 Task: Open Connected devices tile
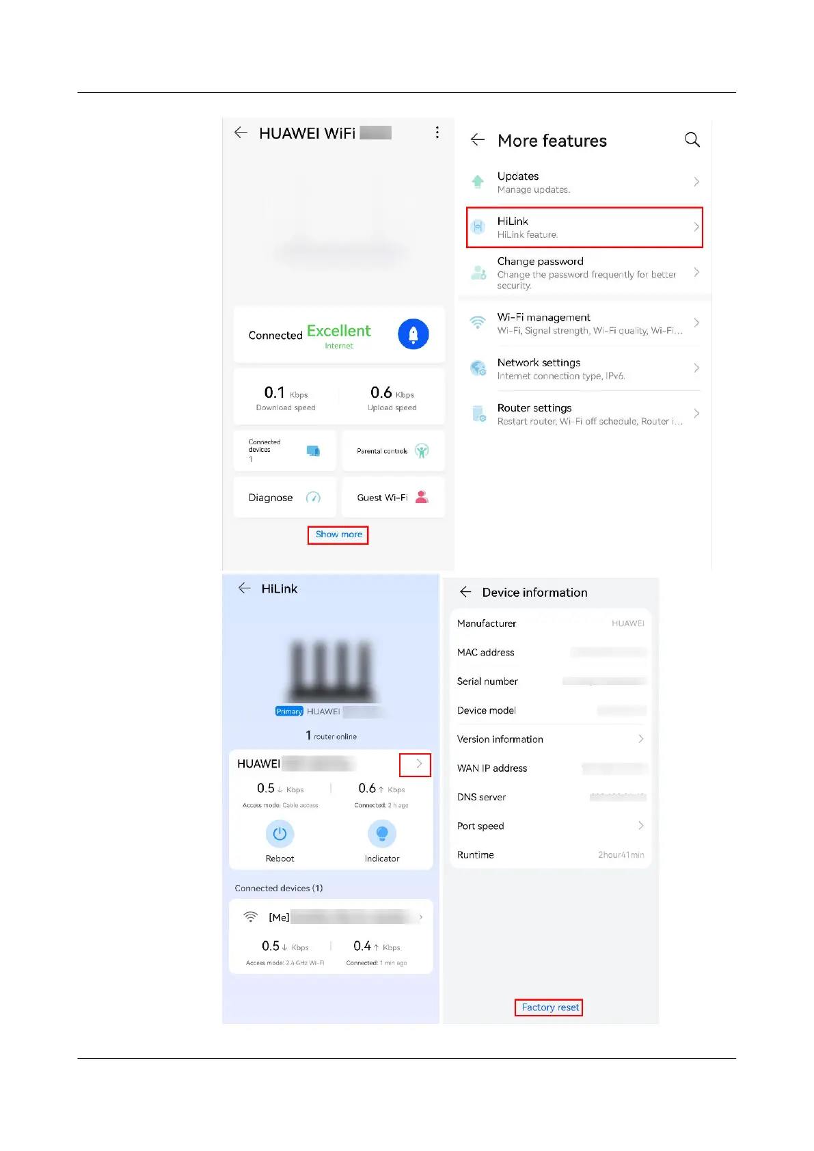coord(285,450)
